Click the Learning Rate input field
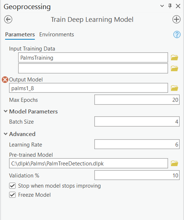The width and height of the screenshot is (184, 220). pyautogui.click(x=137, y=144)
